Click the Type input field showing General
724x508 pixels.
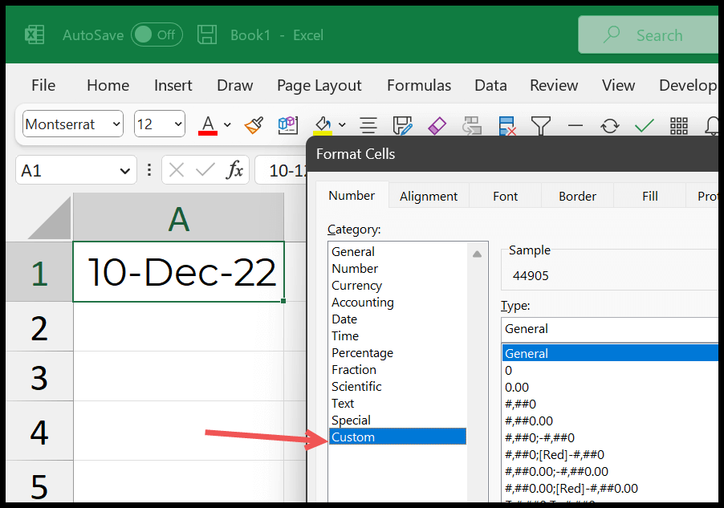click(609, 329)
